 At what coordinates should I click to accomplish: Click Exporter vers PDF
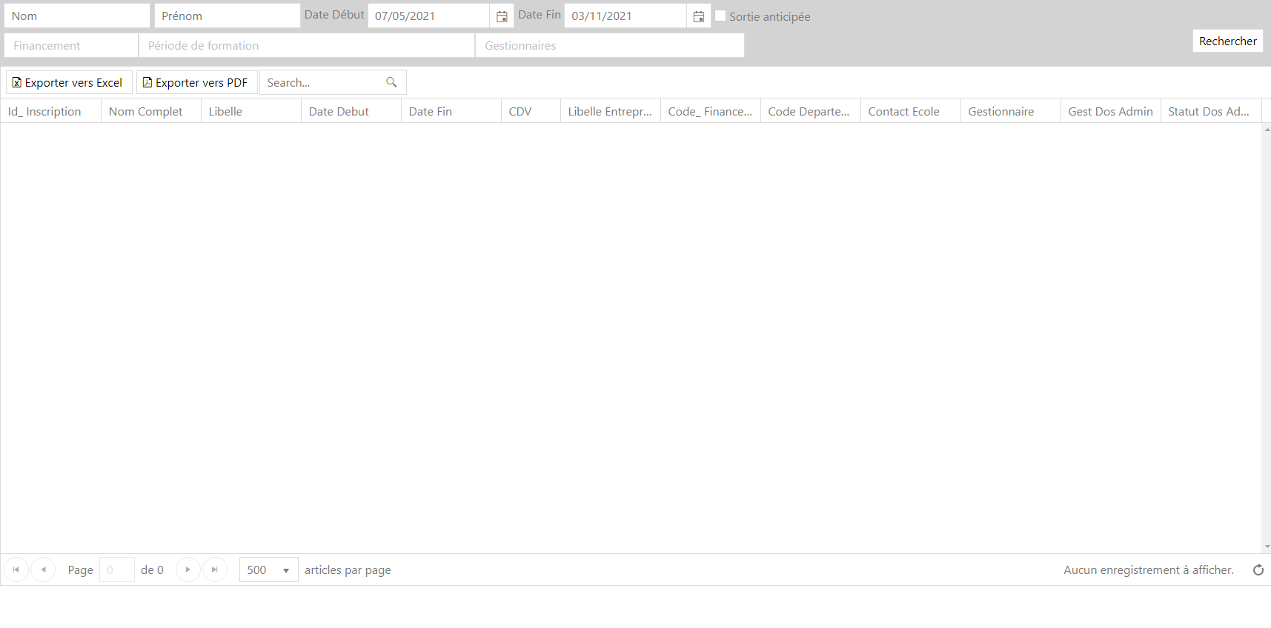point(196,82)
